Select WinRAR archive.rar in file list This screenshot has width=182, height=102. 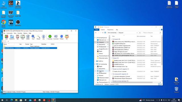pos(119,65)
